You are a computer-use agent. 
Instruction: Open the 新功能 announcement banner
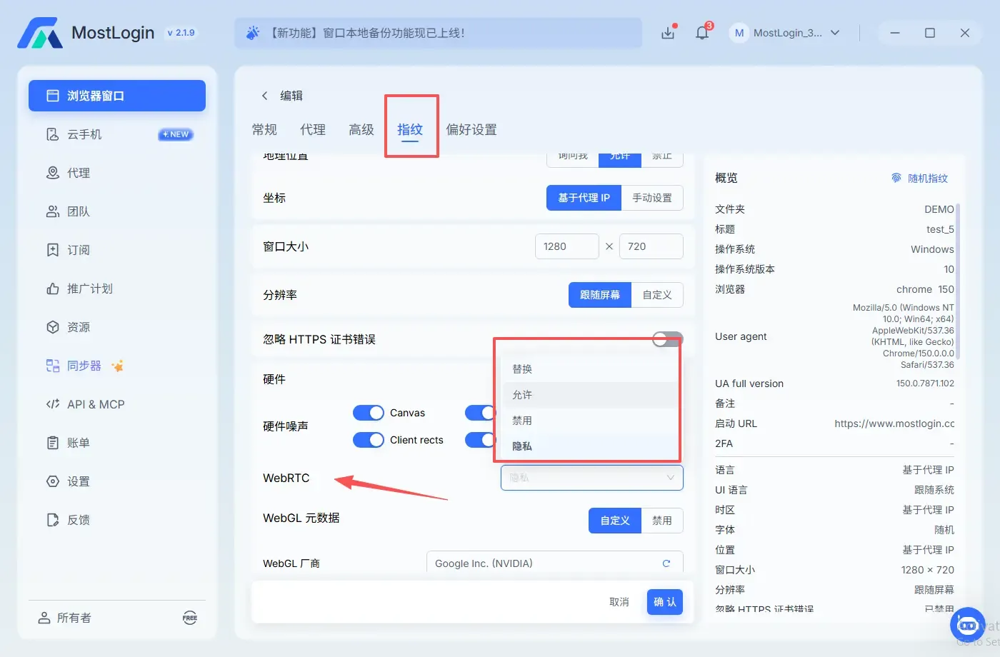tap(438, 33)
